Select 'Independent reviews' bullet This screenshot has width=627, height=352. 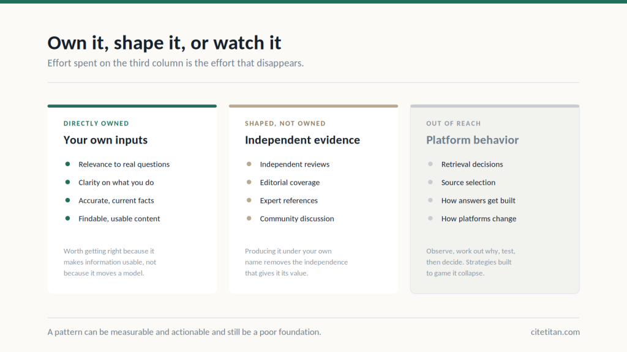pyautogui.click(x=295, y=164)
